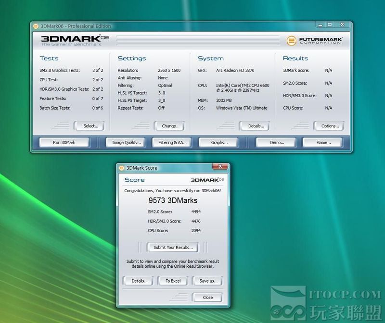Open Options... under Results
The image size is (385, 323).
tap(330, 126)
